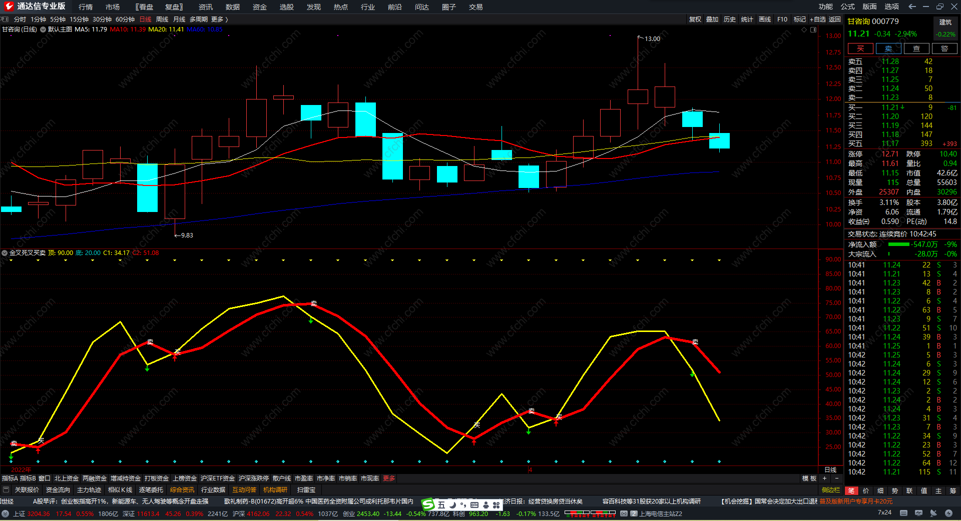Click the user icon on input toolbar
Screen dimensions: 961x521
pyautogui.click(x=486, y=505)
